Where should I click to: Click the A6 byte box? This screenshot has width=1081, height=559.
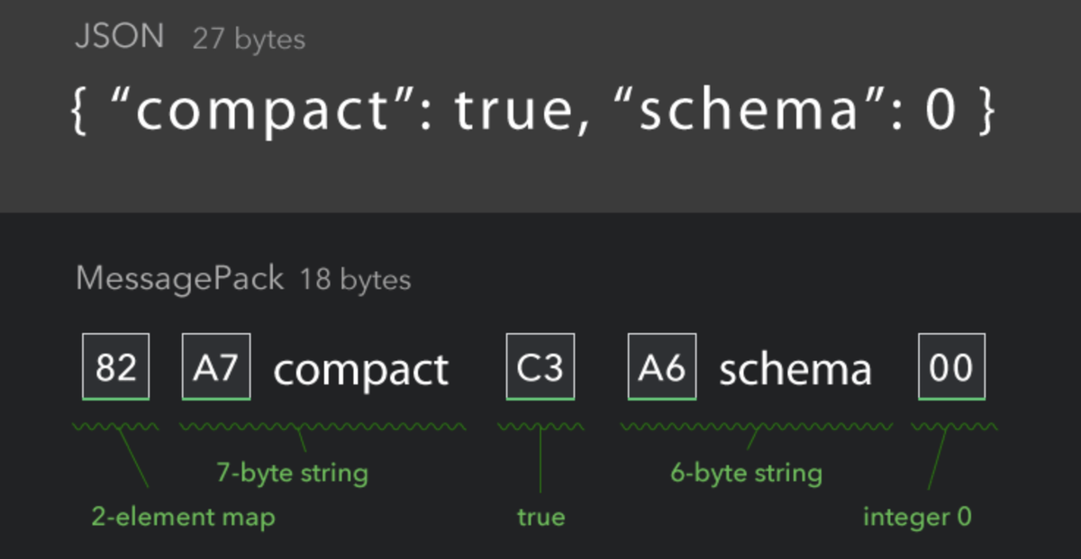[662, 367]
